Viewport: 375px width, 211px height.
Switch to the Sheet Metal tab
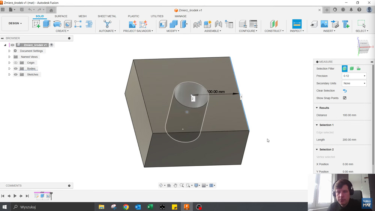[x=107, y=16]
